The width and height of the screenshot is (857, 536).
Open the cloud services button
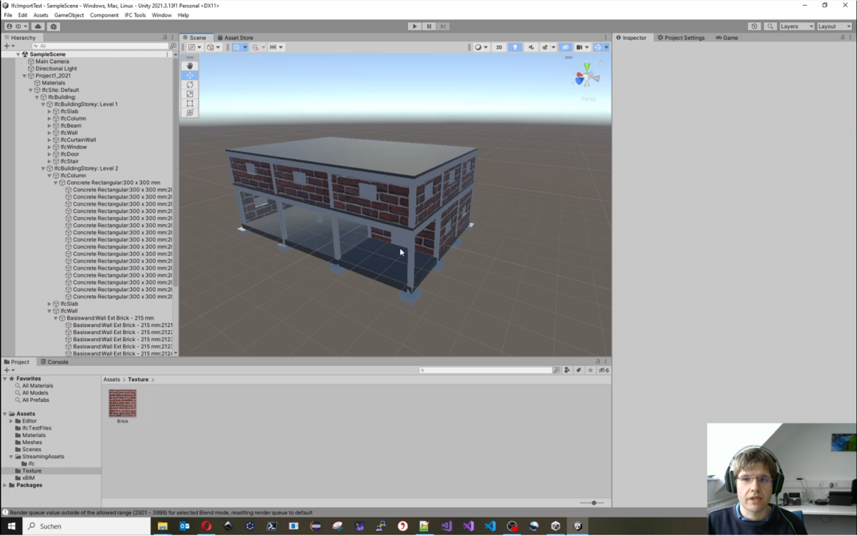click(39, 26)
